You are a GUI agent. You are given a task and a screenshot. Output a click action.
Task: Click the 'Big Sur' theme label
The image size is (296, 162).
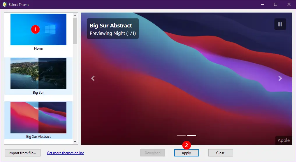point(38,93)
